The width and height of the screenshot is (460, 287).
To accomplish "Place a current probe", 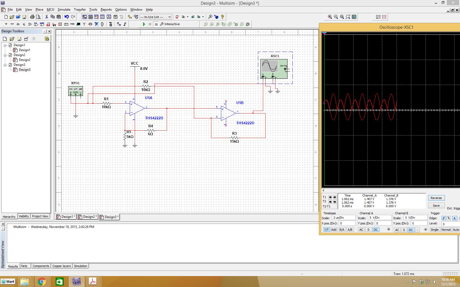I will pyautogui.click(x=212, y=24).
